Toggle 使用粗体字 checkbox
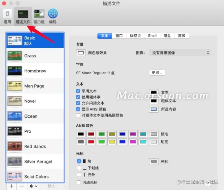 coord(78,97)
